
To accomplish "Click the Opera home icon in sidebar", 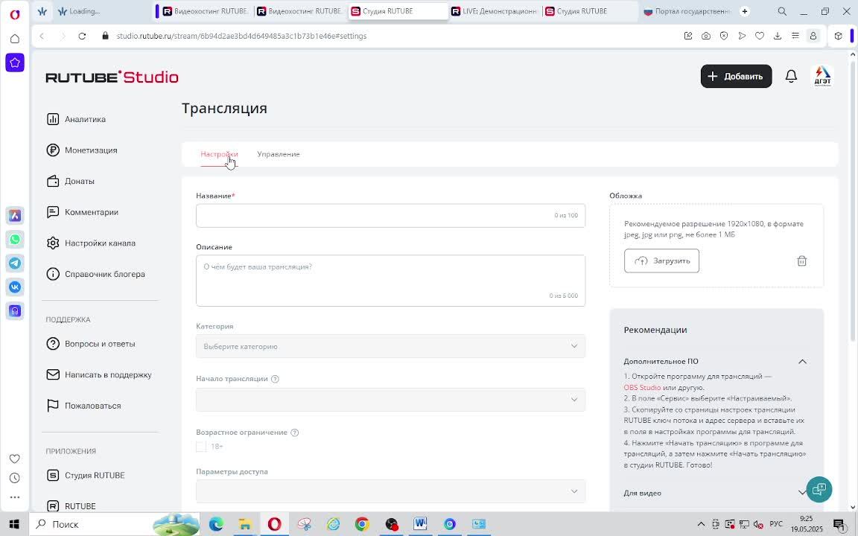I will [15, 38].
